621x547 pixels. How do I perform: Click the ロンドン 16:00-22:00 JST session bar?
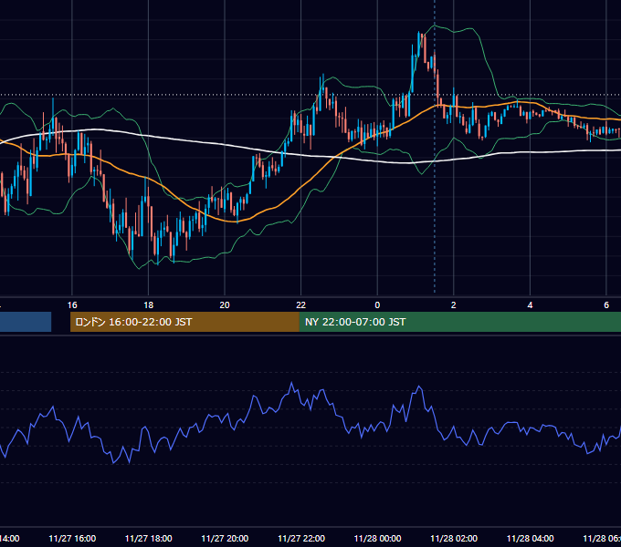pos(184,322)
